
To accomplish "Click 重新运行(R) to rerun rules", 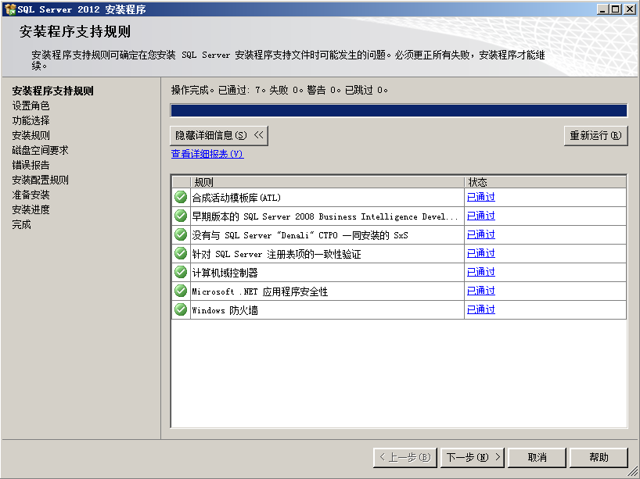I will click(x=595, y=135).
